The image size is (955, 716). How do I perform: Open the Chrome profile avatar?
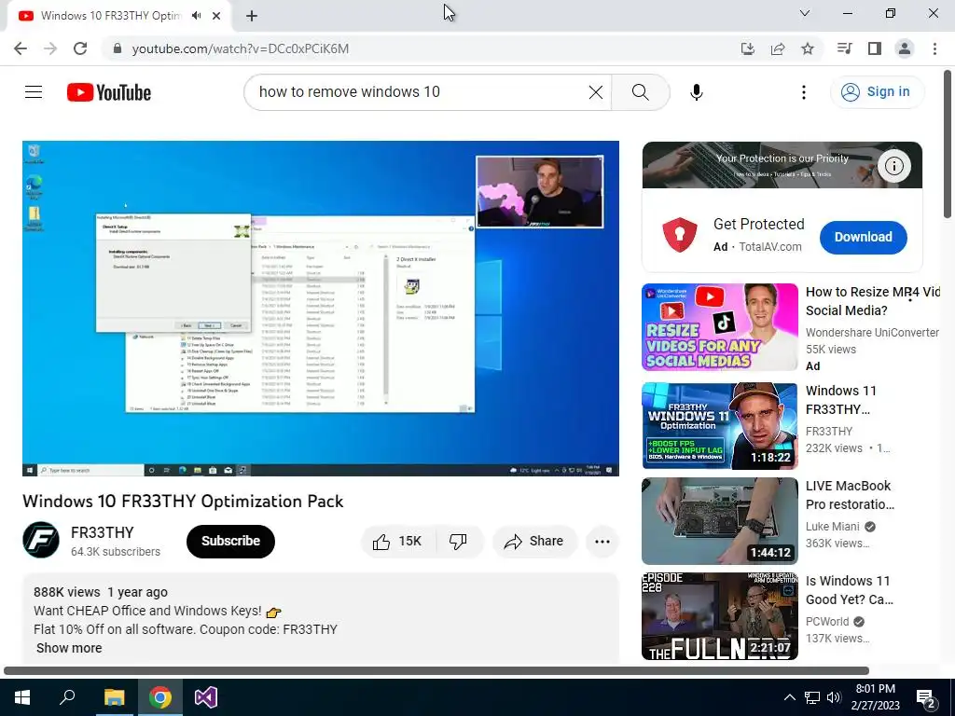pos(905,48)
